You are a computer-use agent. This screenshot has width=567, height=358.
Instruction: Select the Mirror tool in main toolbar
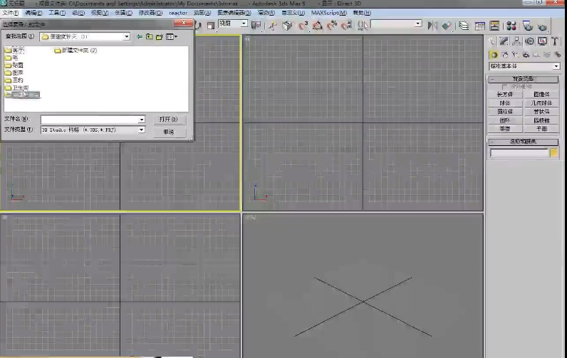(432, 26)
